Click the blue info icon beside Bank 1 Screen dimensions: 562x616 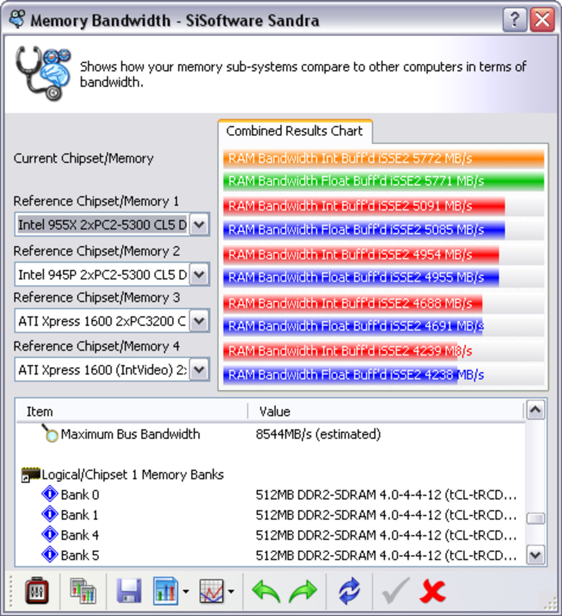[49, 514]
